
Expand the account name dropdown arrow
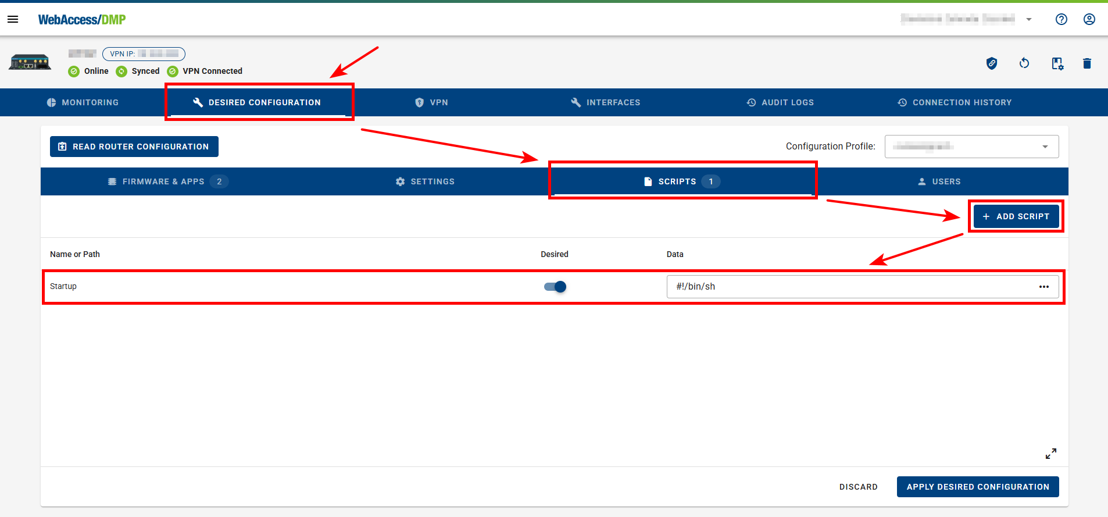[1028, 19]
